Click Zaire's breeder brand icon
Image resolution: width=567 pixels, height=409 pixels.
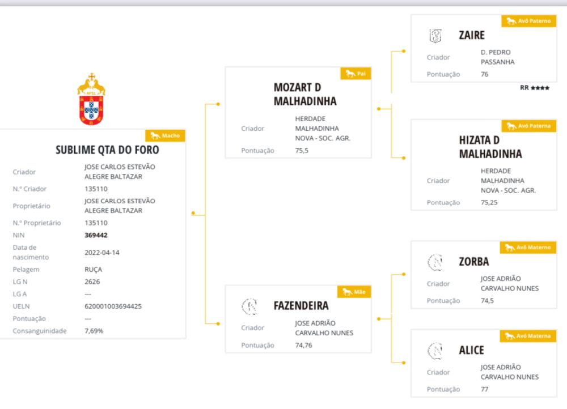[435, 36]
